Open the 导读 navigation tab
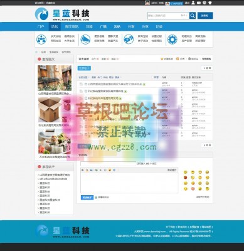244x251 pixels. tap(89, 26)
